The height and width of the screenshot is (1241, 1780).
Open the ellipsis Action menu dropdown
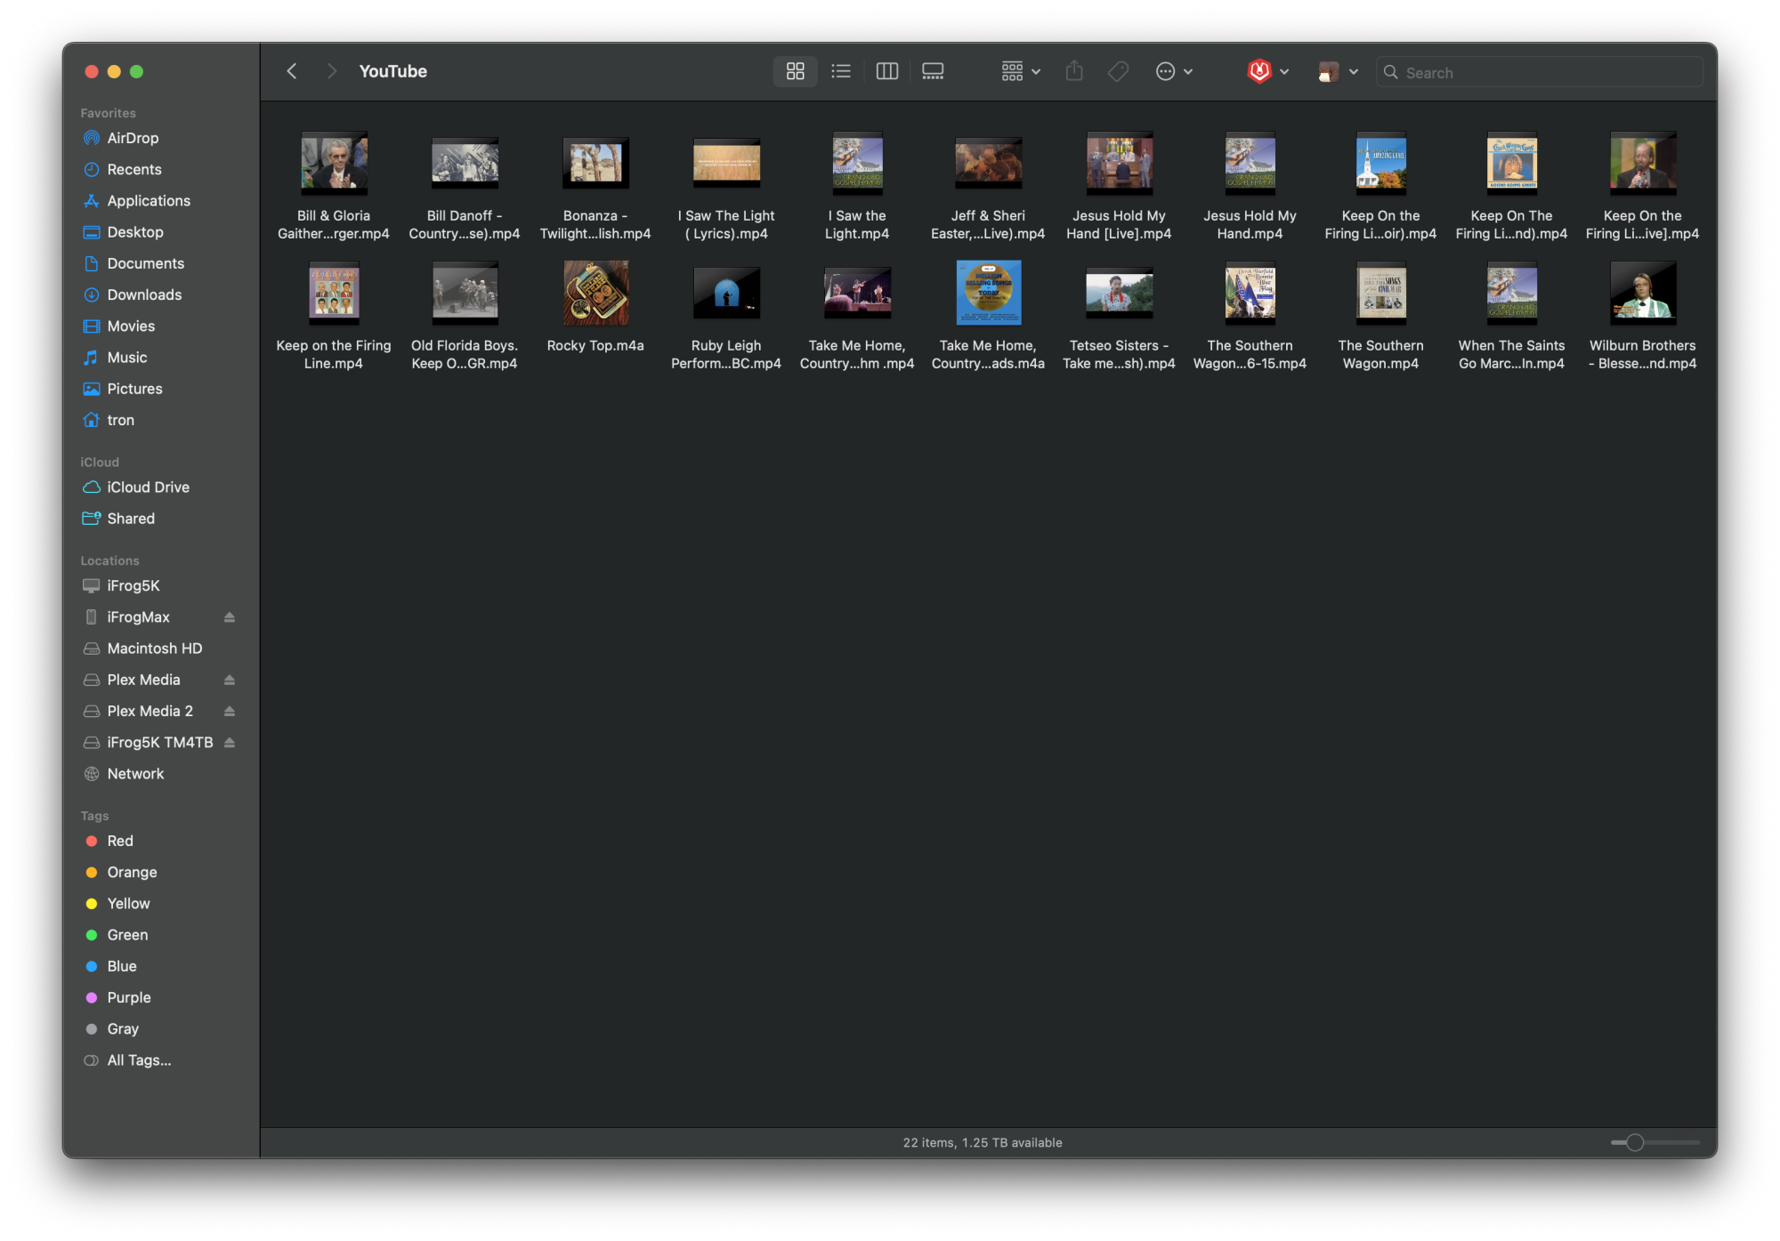1173,71
